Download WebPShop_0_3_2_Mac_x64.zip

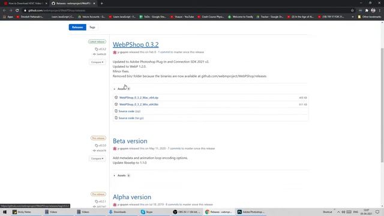click(x=139, y=97)
